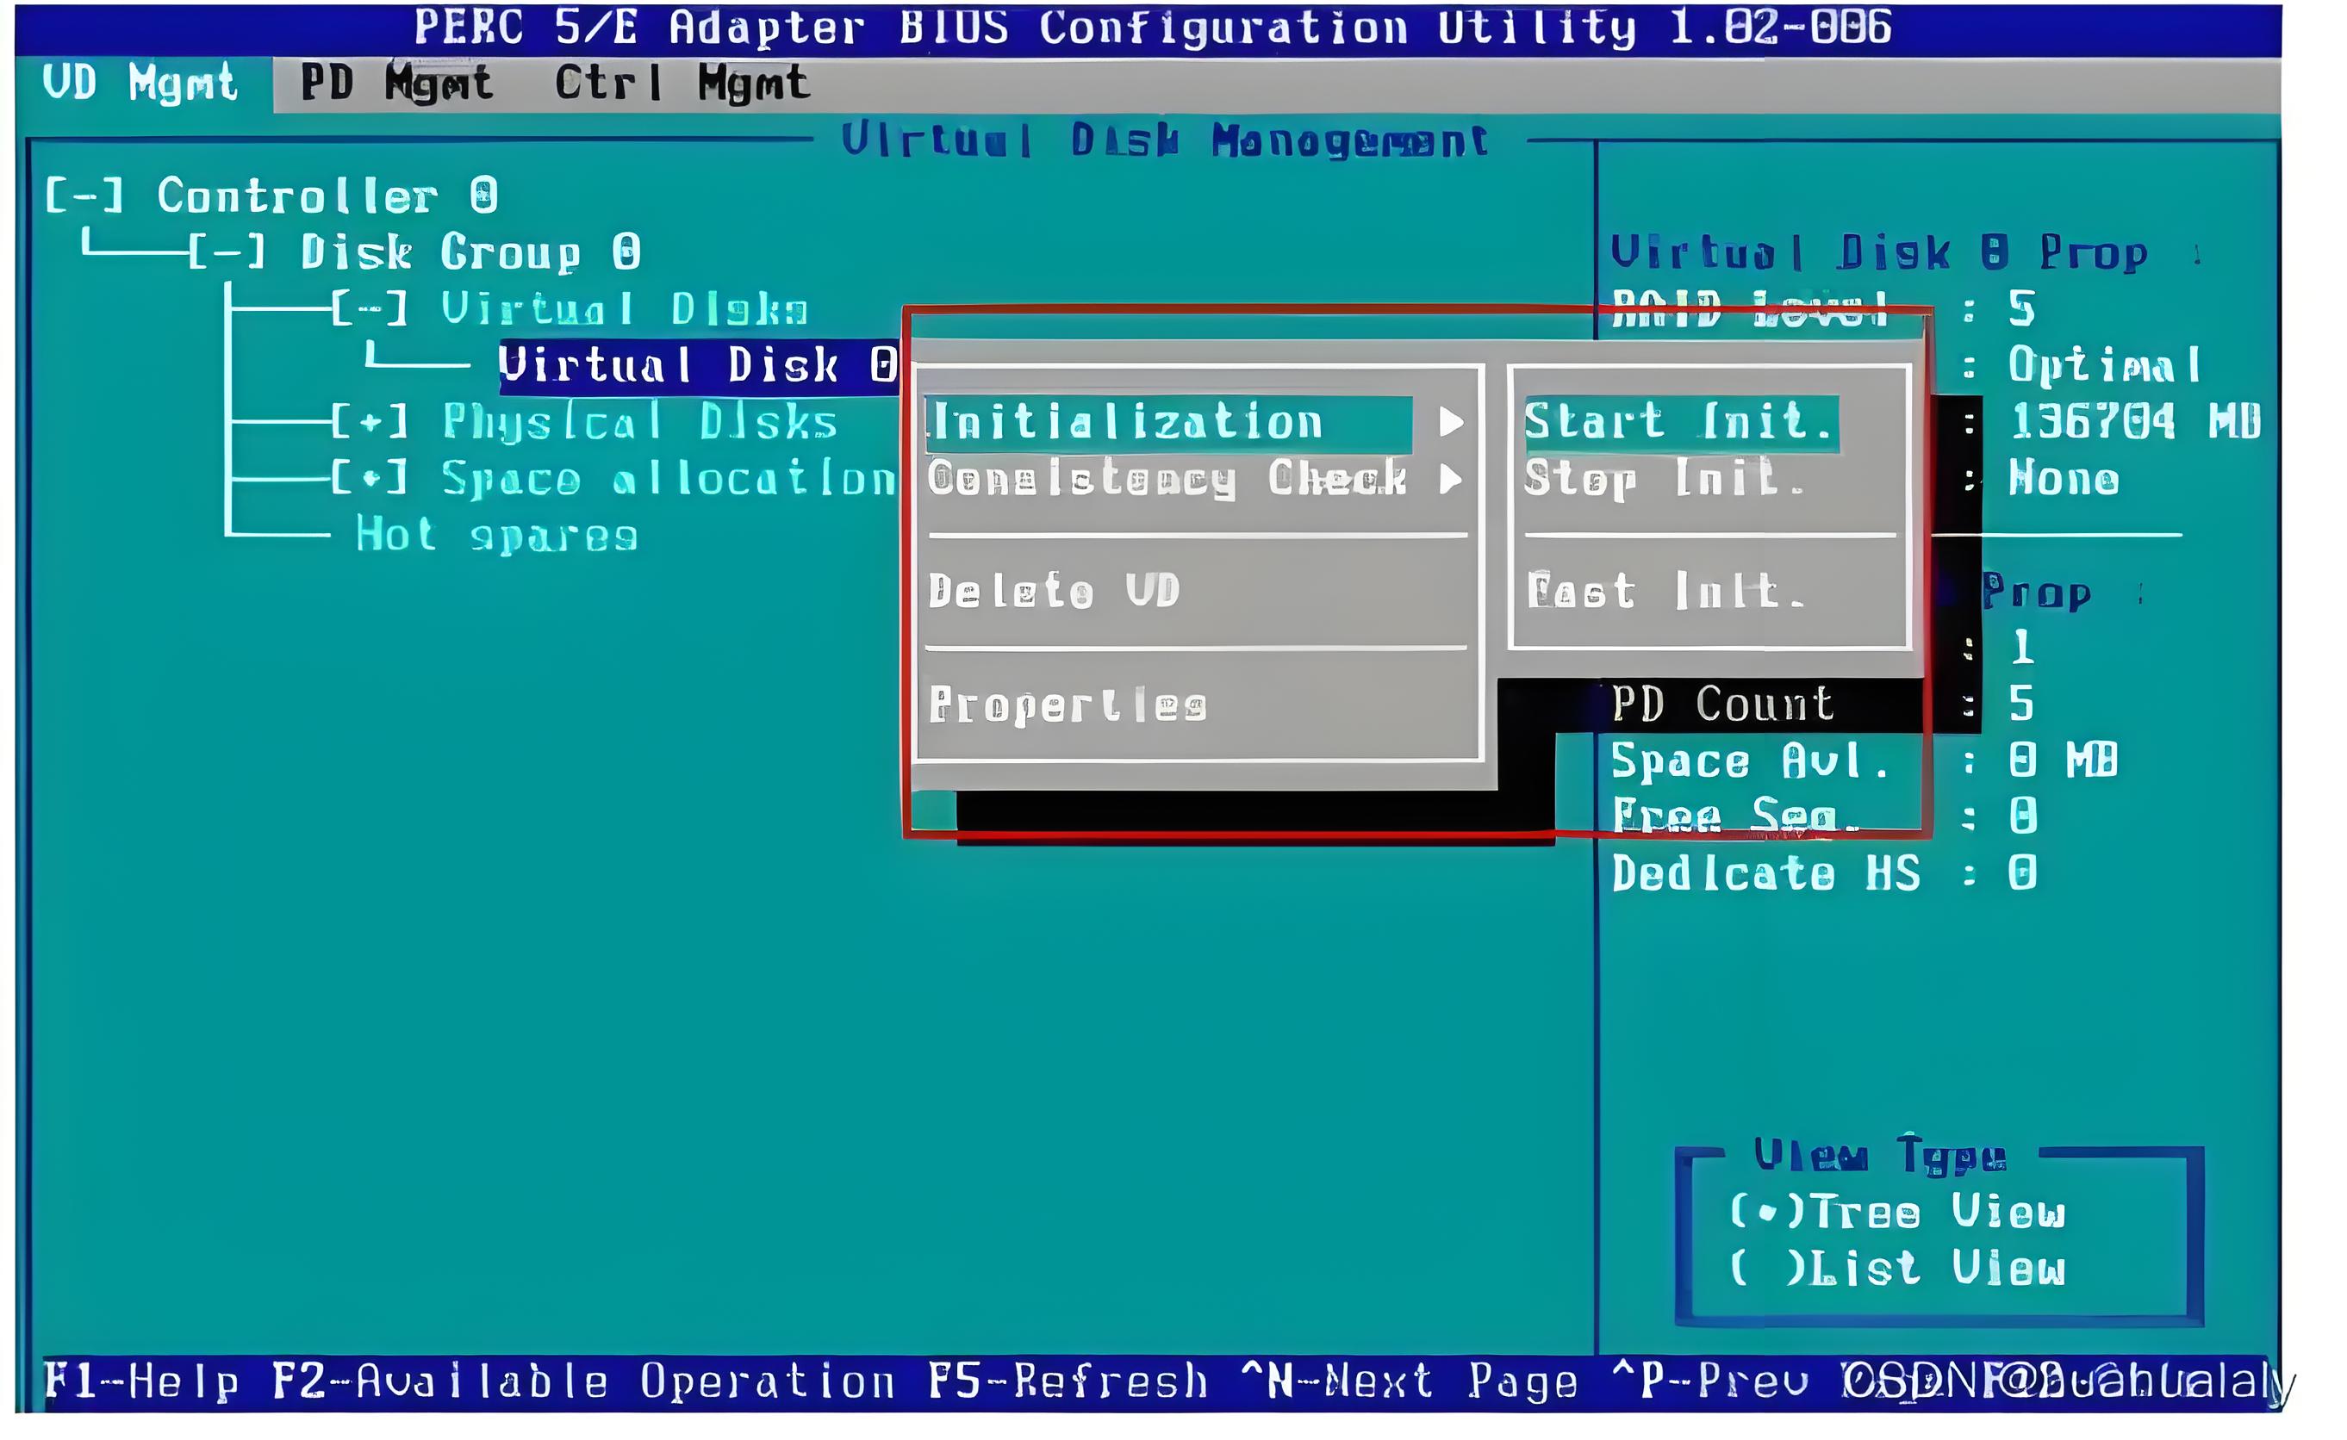Collapse the Controller 0 tree node
The image size is (2347, 1440).
pos(84,196)
